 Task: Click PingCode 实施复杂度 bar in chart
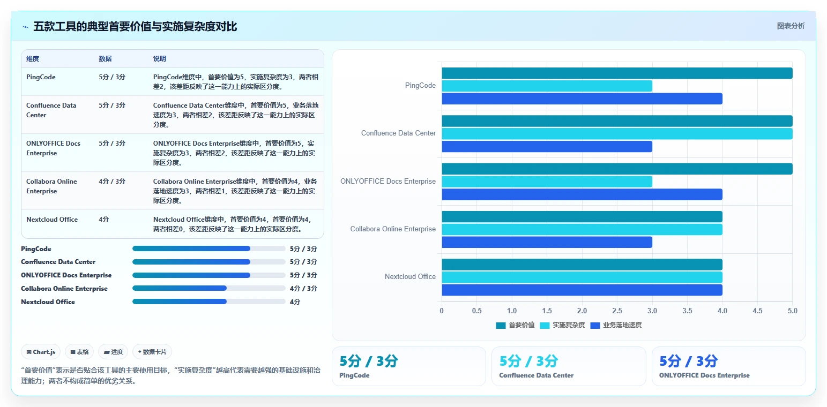[x=547, y=86]
